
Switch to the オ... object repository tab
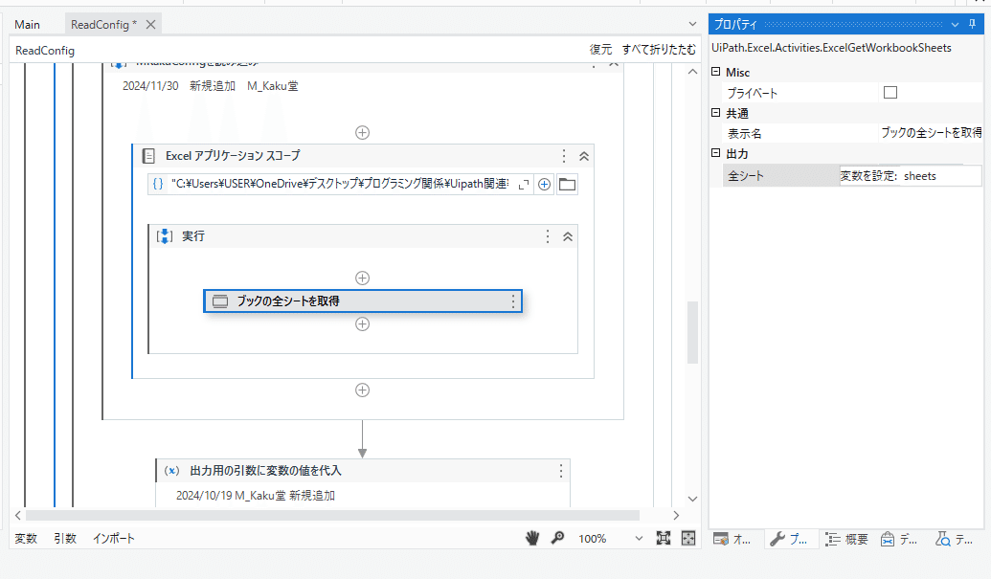[x=732, y=539]
